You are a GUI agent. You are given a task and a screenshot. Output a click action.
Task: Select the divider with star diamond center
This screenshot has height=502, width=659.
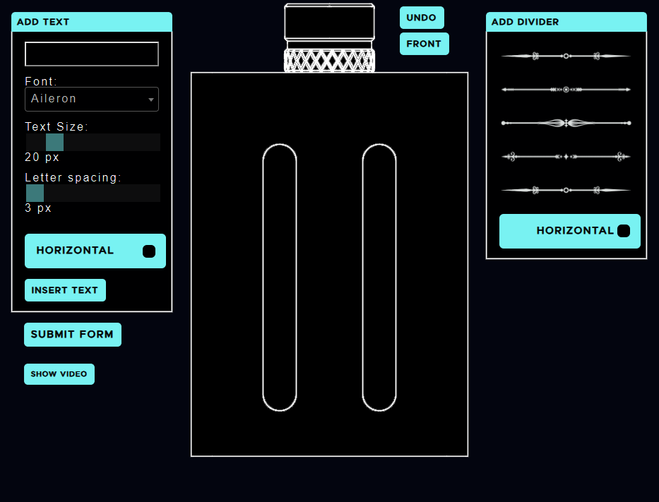(x=566, y=157)
